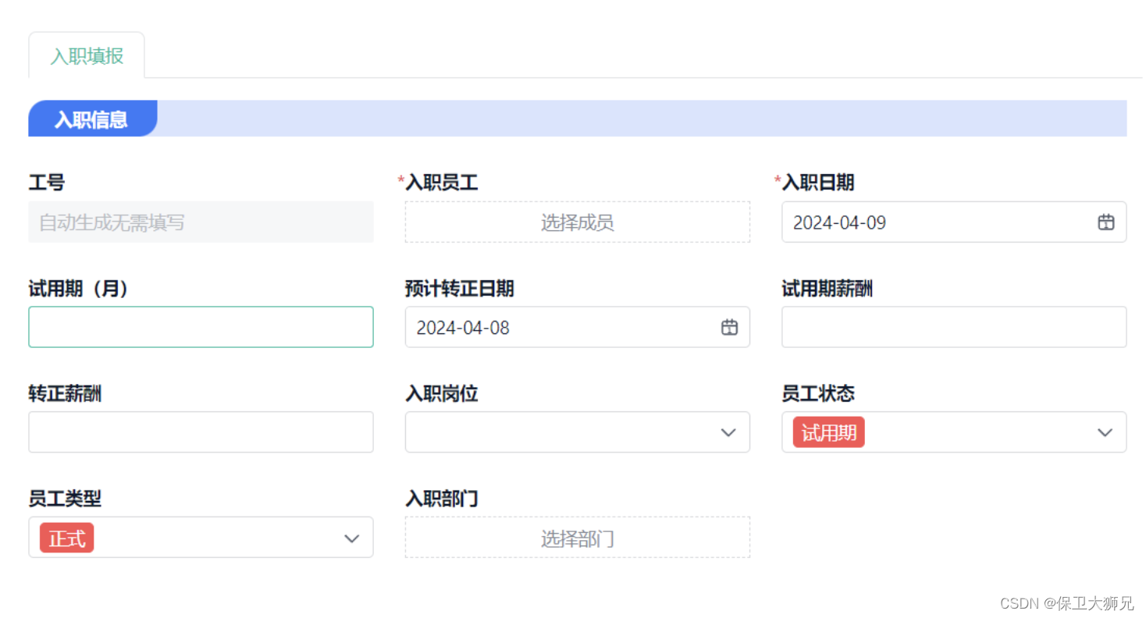Open the 入职日期 calendar picker icon
The width and height of the screenshot is (1146, 618).
pyautogui.click(x=1105, y=222)
